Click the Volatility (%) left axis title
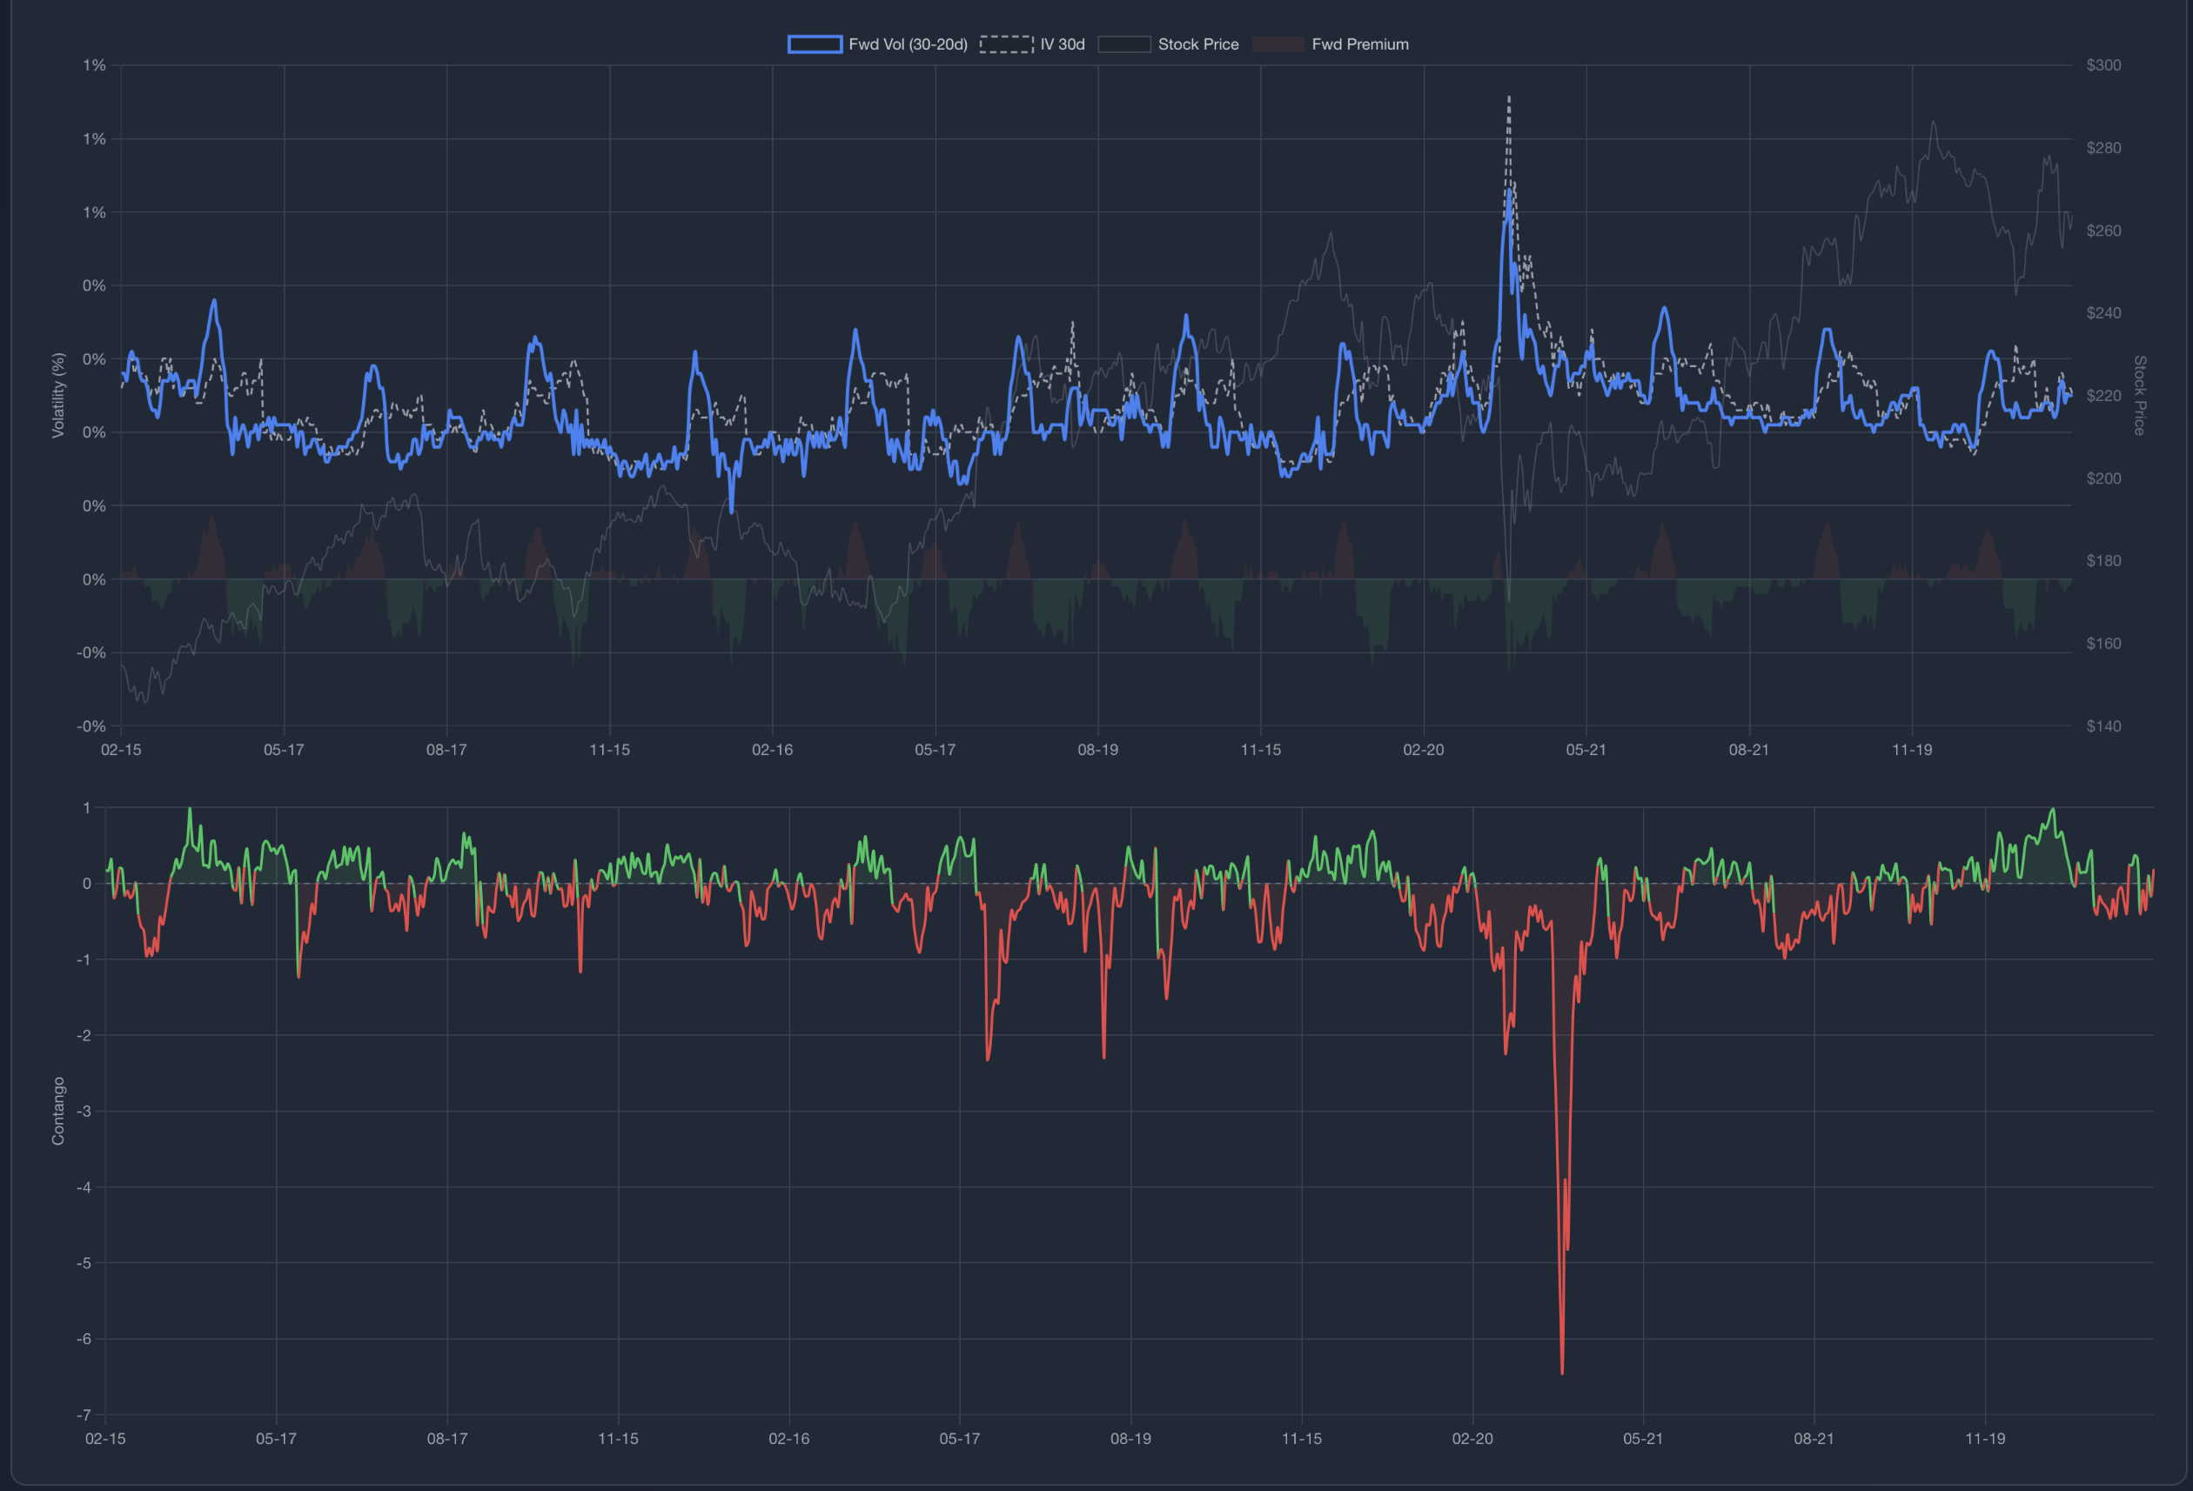The image size is (2193, 1491). coord(59,395)
